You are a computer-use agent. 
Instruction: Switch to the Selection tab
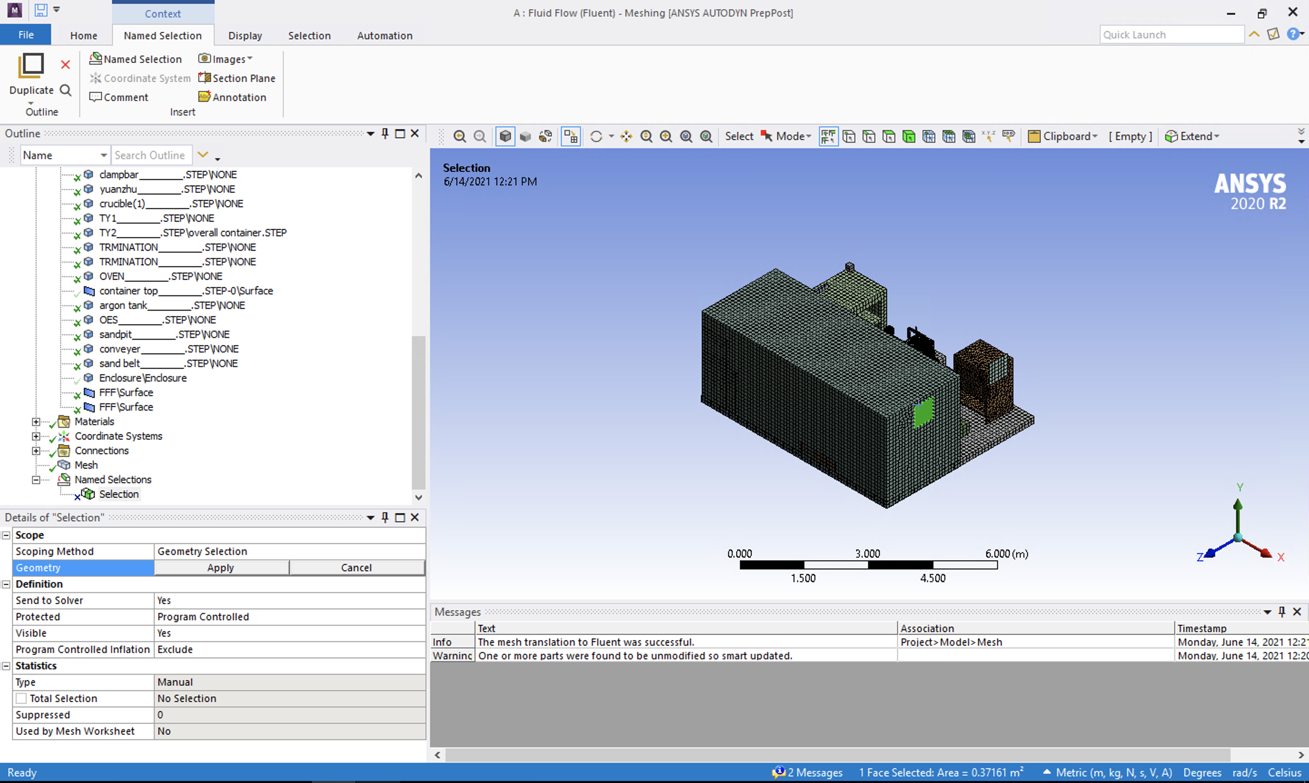pos(310,35)
